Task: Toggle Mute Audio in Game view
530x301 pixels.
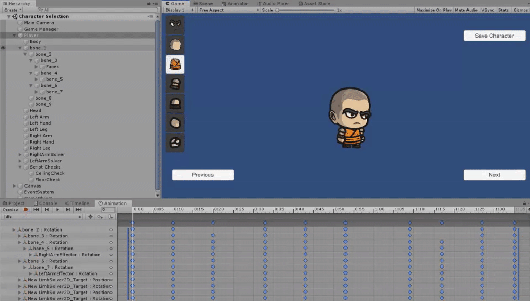Action: pyautogui.click(x=466, y=10)
